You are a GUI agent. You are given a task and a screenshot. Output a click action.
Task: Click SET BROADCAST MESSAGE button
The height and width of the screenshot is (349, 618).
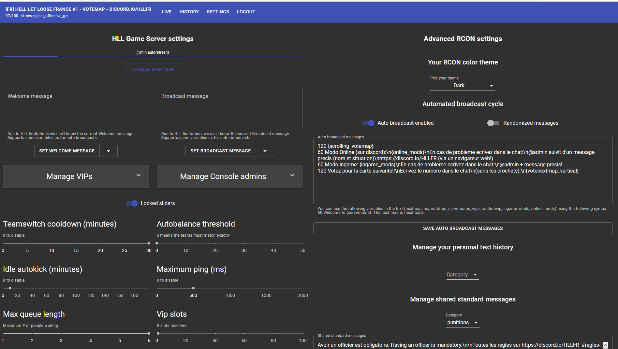coord(221,151)
